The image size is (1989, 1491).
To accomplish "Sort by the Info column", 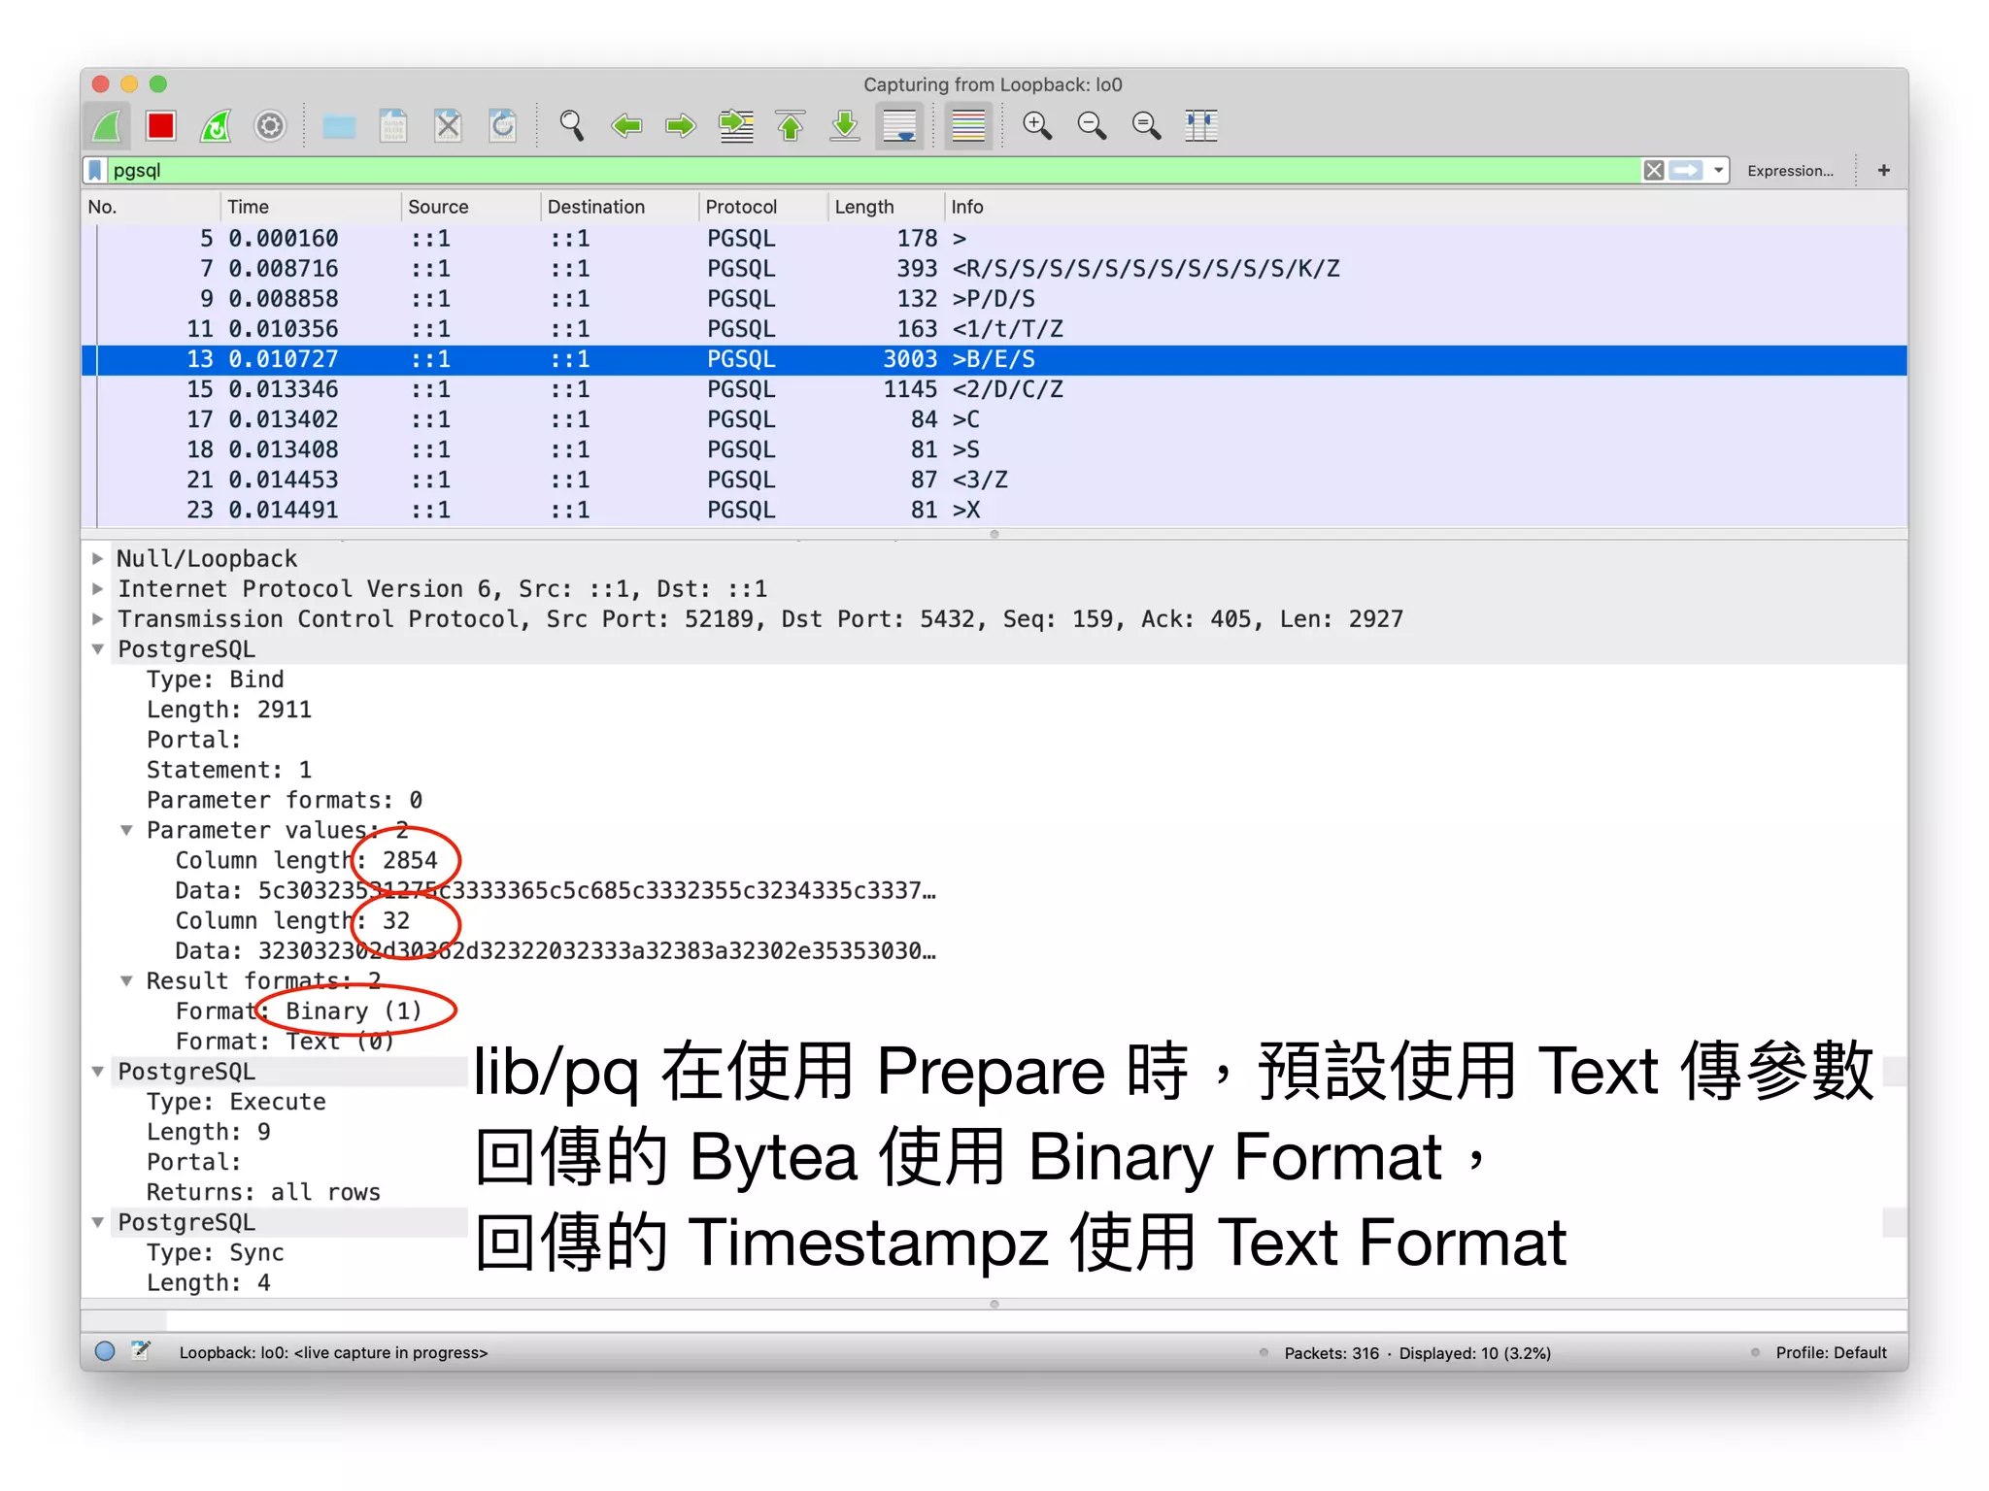I will point(1426,207).
